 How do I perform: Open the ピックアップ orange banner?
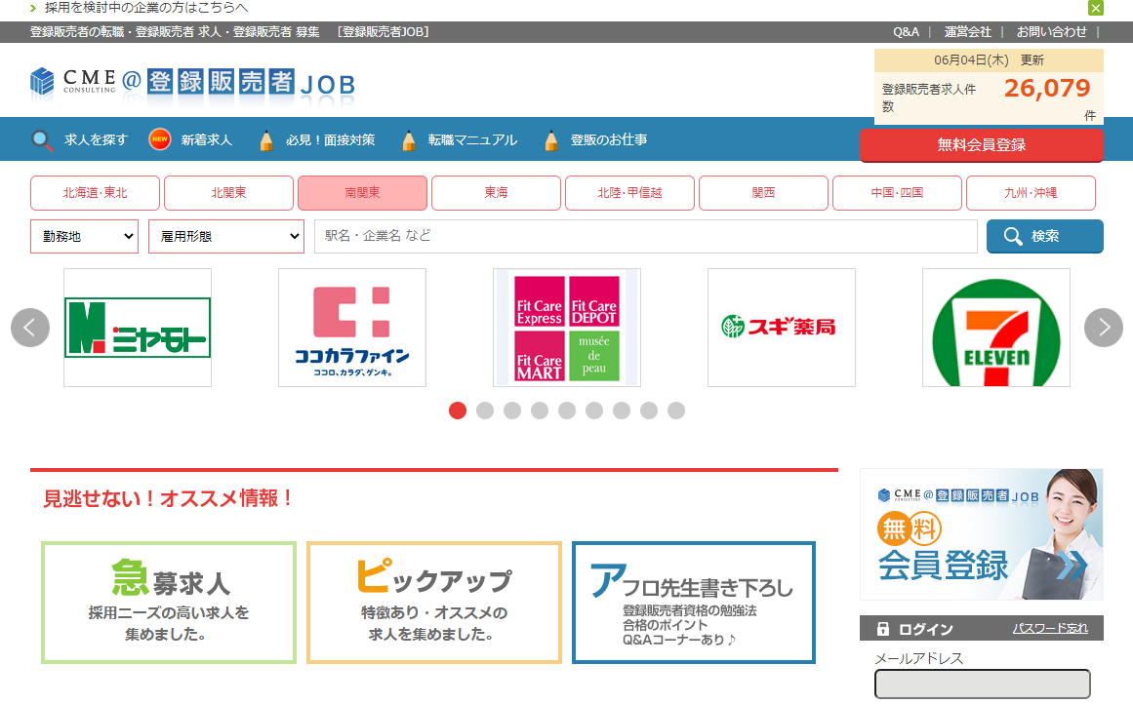click(434, 603)
